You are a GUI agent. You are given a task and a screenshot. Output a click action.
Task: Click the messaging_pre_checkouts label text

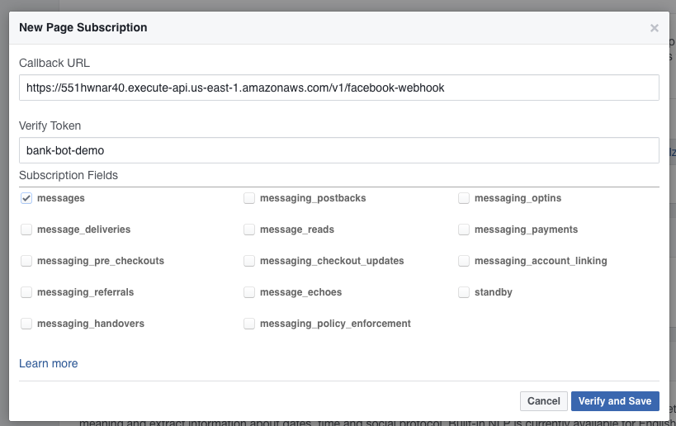tap(101, 261)
